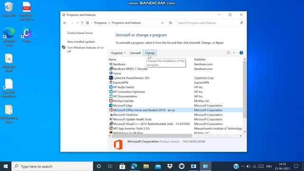Screen dimensions: 304x171
Task: Click the list's vertical scrollbar thumb
Action: click(x=245, y=89)
